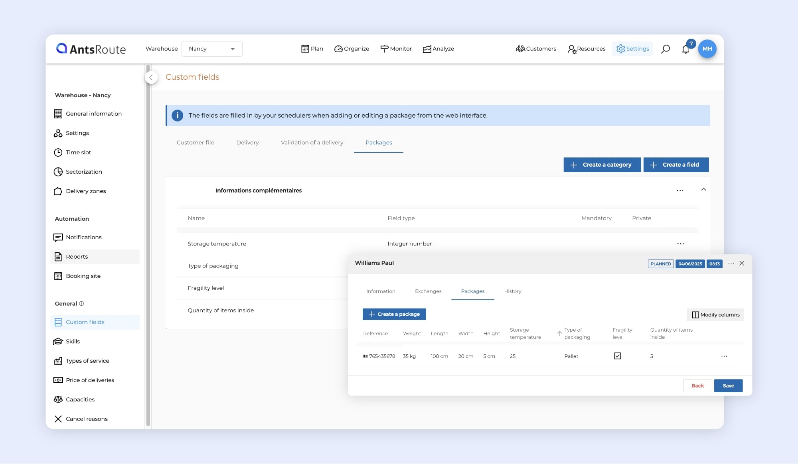
Task: Click the General info tooltip icon
Action: pos(81,304)
